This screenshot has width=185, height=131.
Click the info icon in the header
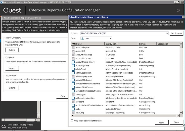pyautogui.click(x=178, y=11)
